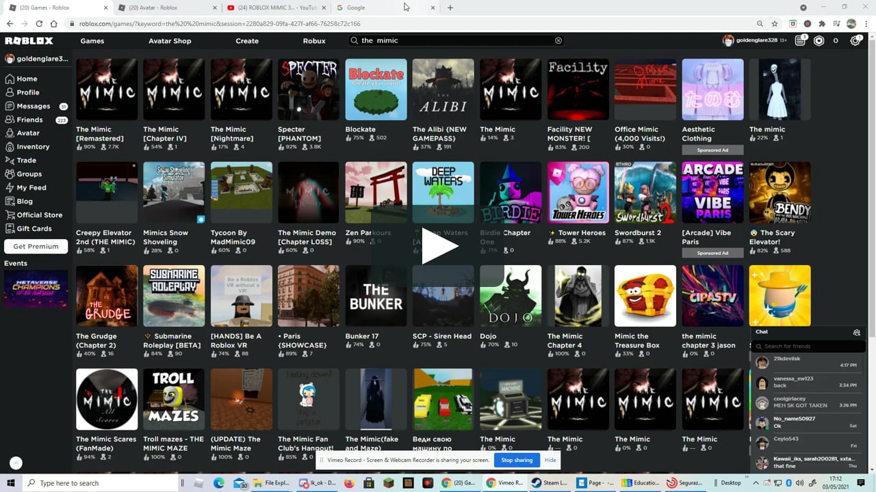Open Inventory in the sidebar
This screenshot has width=876, height=492.
(x=34, y=146)
